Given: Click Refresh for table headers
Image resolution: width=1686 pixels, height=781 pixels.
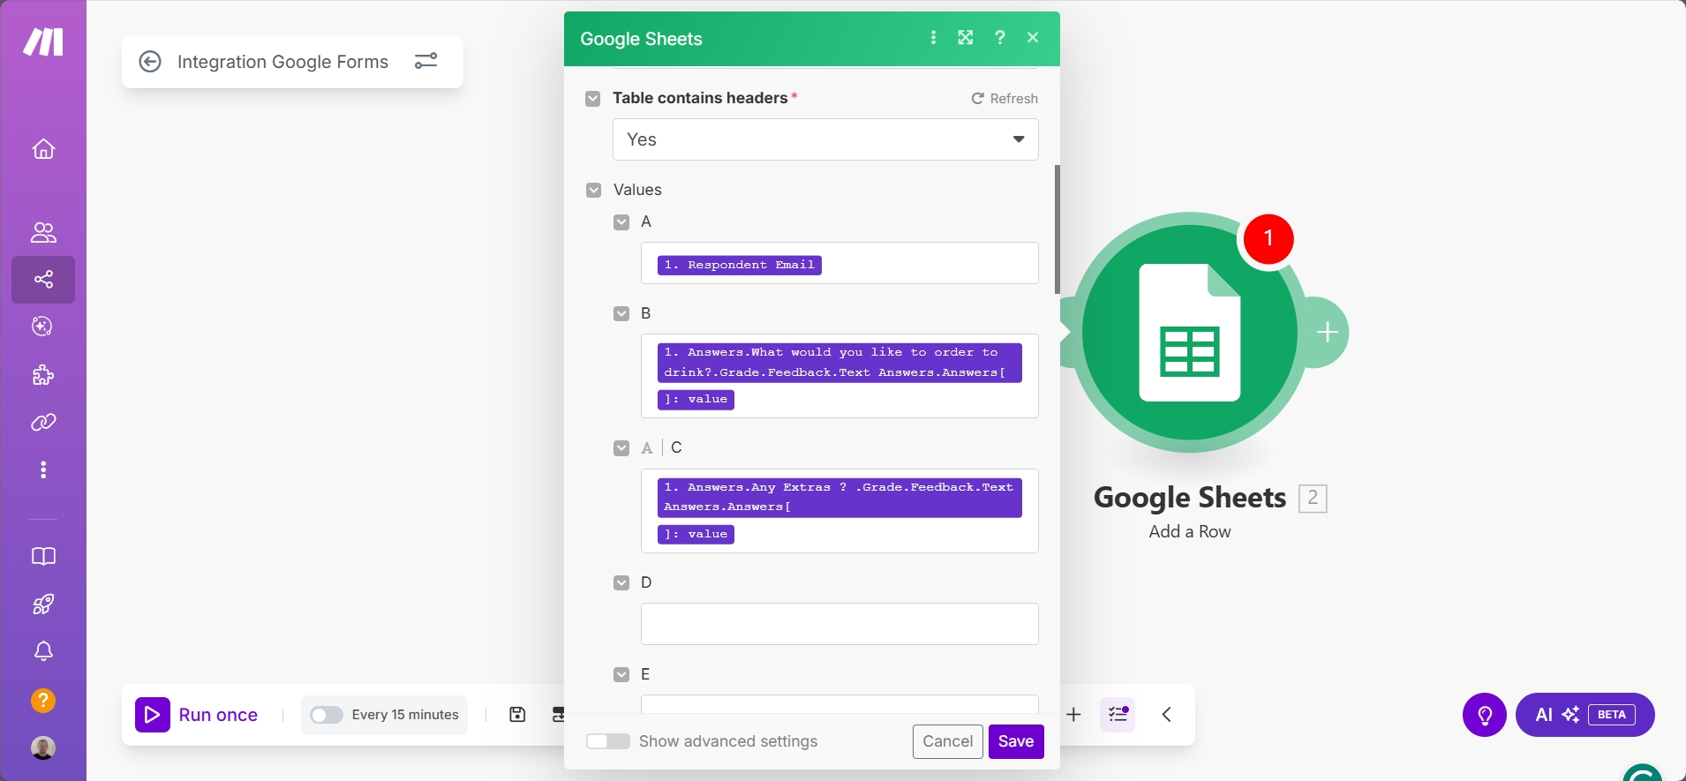Looking at the screenshot, I should tap(1005, 98).
